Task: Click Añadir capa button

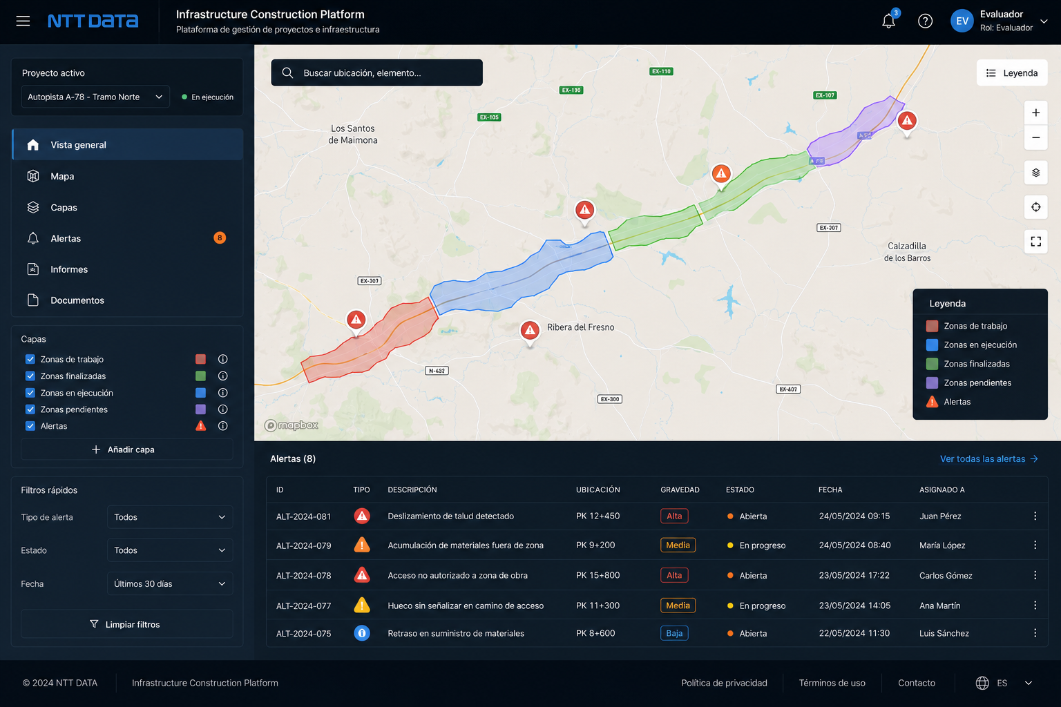Action: coord(126,449)
